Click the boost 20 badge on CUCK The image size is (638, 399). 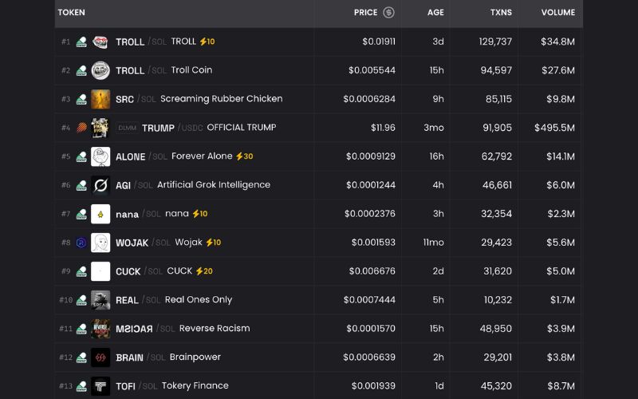click(x=204, y=271)
